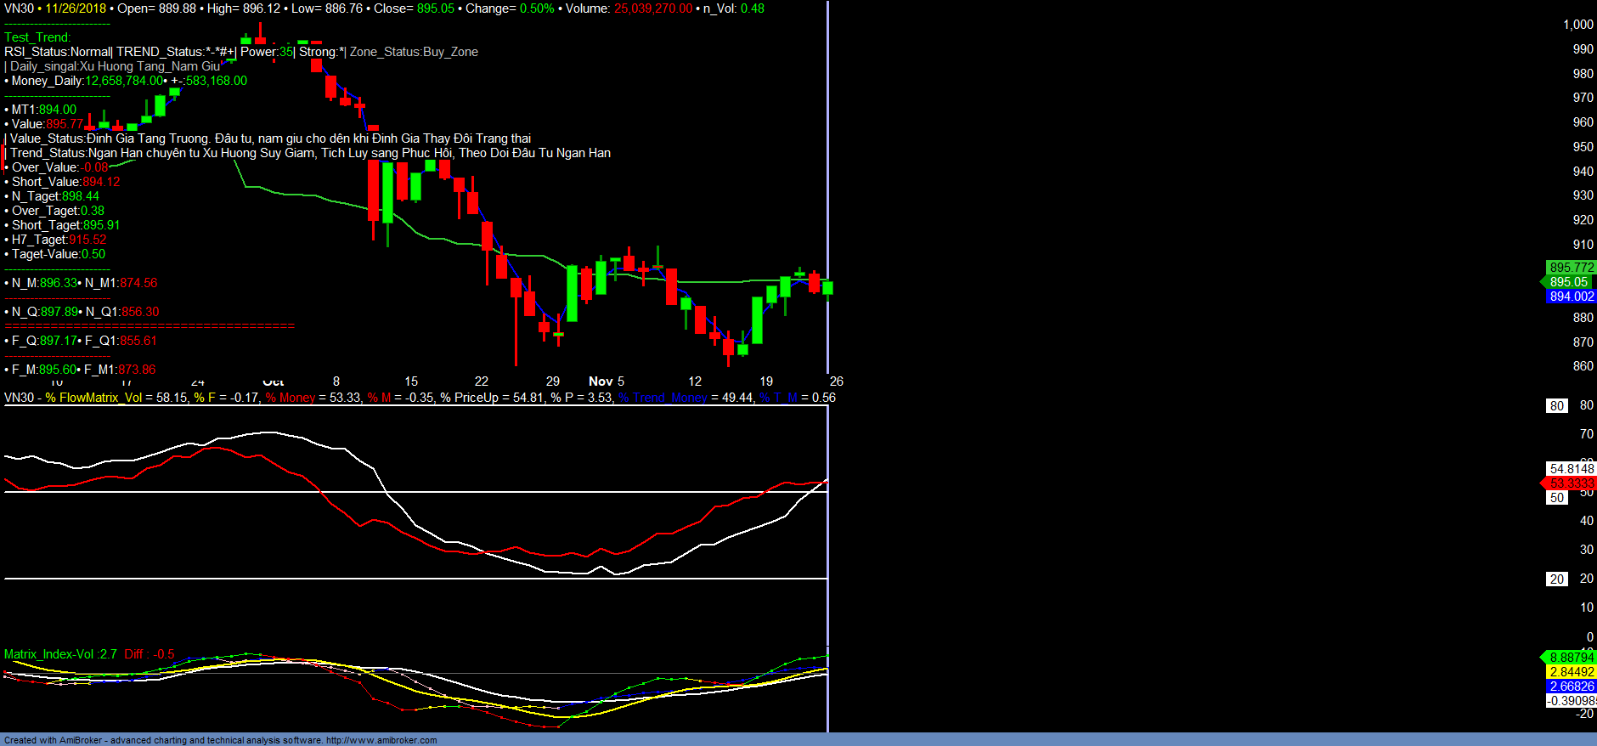Click the 1,000 price axis label
1597x746 pixels.
click(x=1577, y=25)
